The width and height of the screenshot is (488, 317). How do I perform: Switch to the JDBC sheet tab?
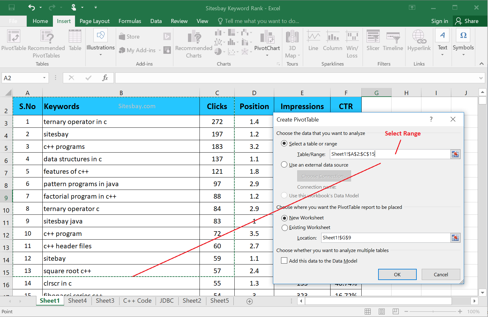(x=167, y=301)
